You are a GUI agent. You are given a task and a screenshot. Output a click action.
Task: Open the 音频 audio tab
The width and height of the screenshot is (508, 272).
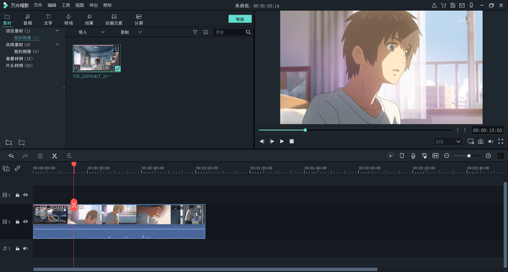[x=28, y=20]
